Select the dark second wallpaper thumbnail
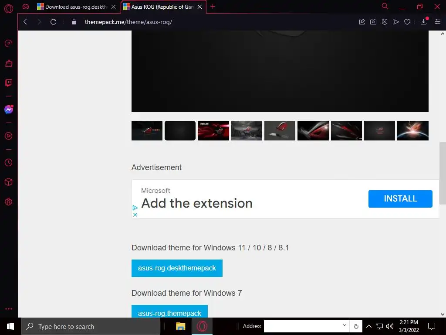446x335 pixels. 180,131
